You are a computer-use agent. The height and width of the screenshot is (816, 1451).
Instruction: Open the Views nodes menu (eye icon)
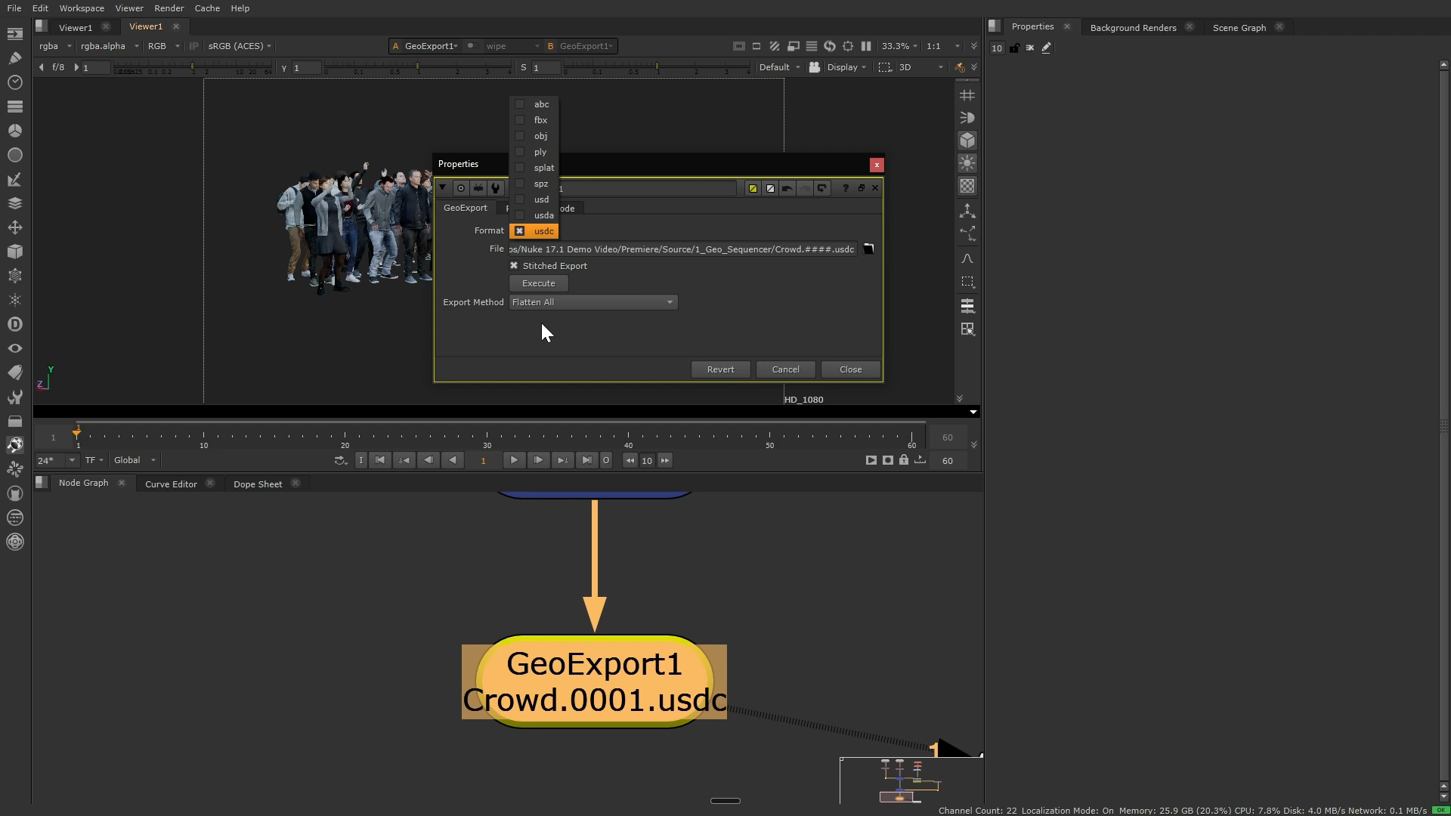pyautogui.click(x=15, y=348)
